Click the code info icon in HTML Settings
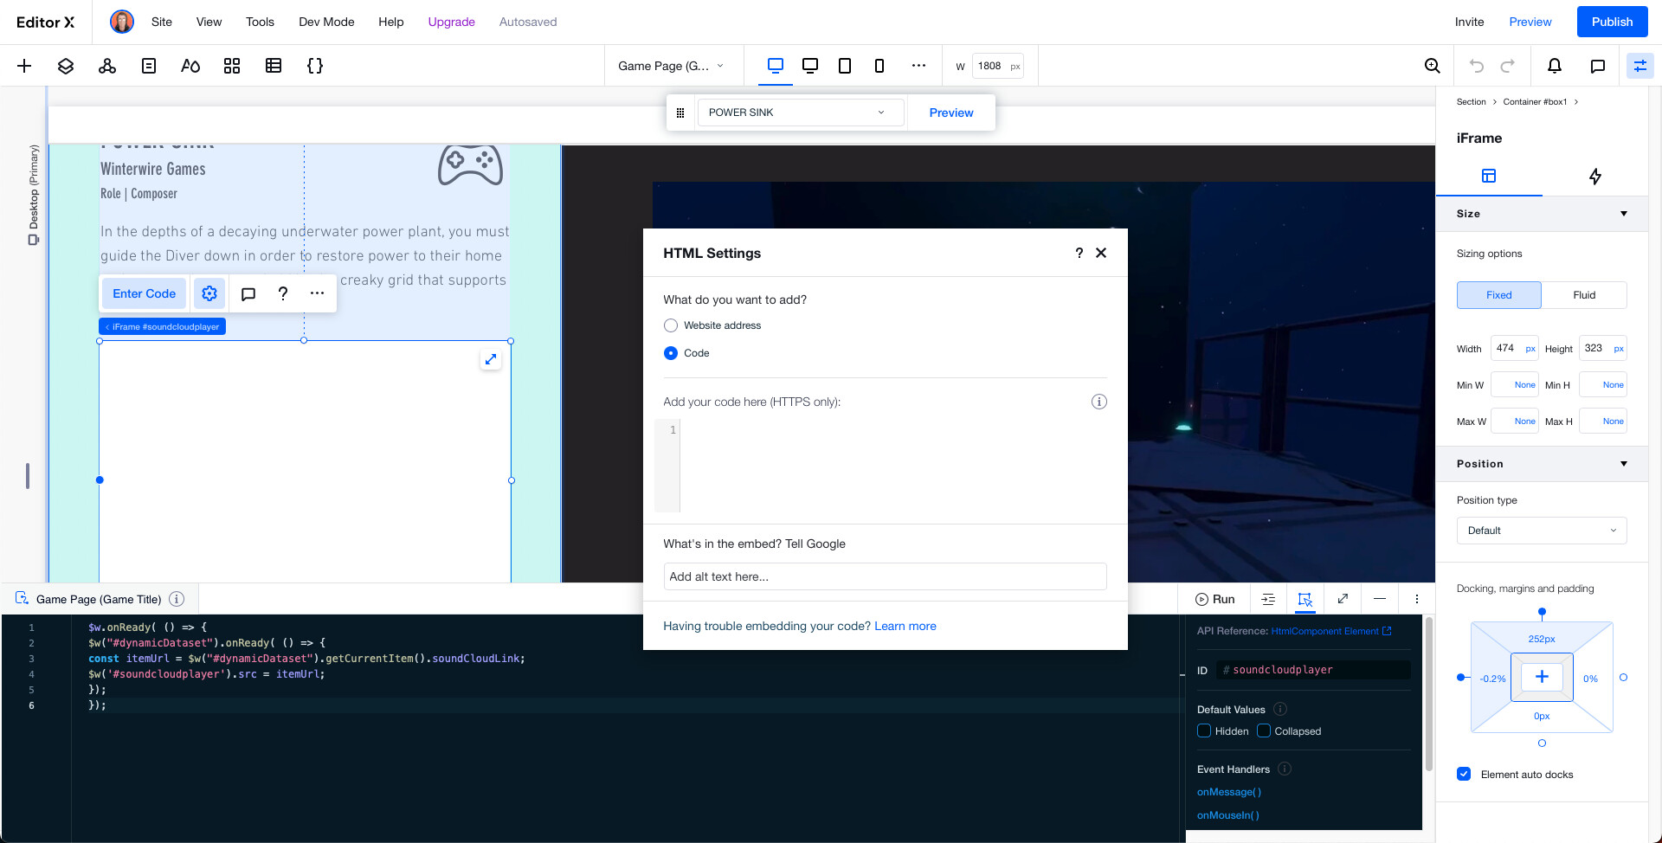 (x=1099, y=402)
